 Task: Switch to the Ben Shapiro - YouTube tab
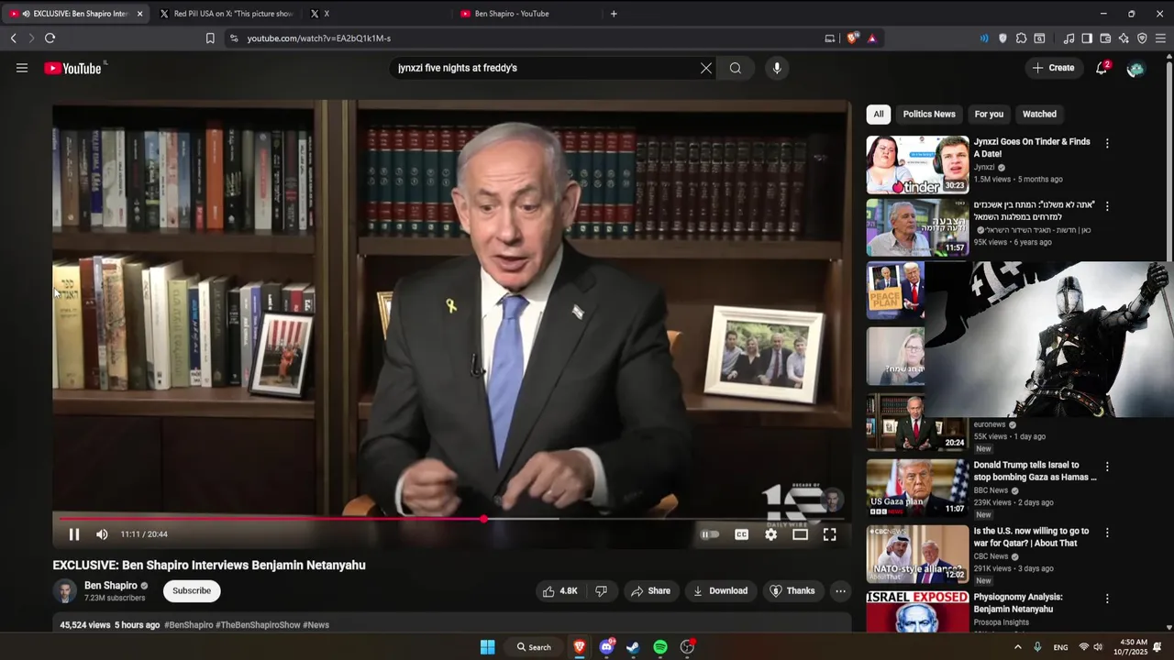[526, 14]
